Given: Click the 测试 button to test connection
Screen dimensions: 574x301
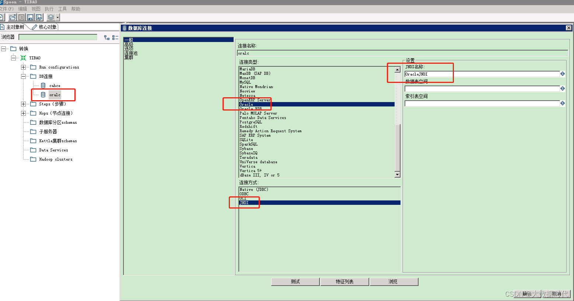Looking at the screenshot, I should [295, 281].
